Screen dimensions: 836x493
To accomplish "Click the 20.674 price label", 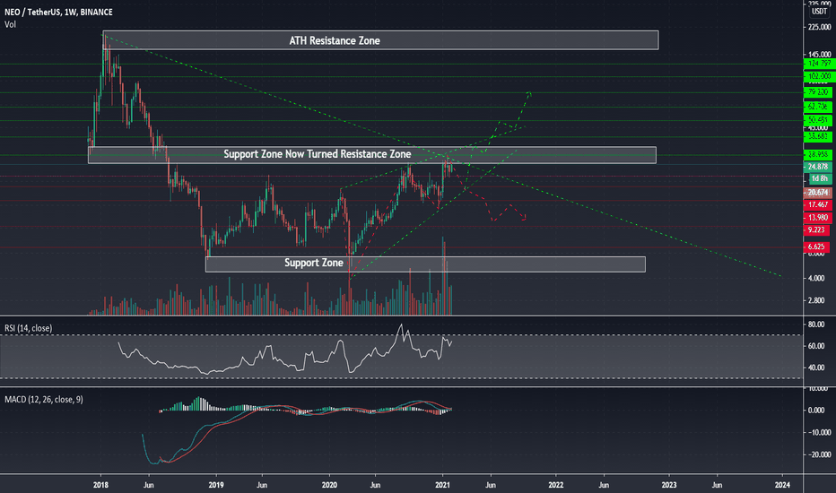I will (818, 193).
